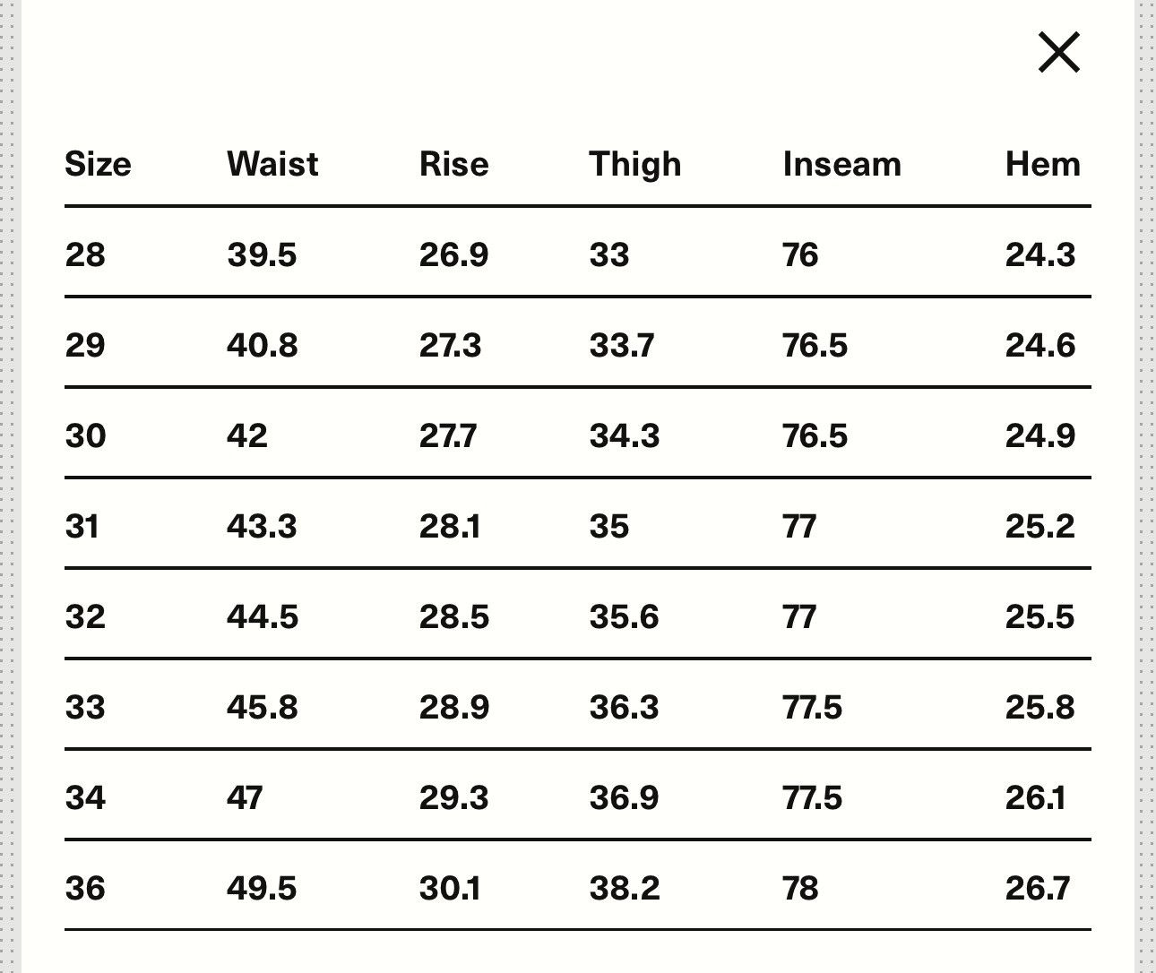The image size is (1156, 973).
Task: Select size 29 row label
Action: pos(85,346)
